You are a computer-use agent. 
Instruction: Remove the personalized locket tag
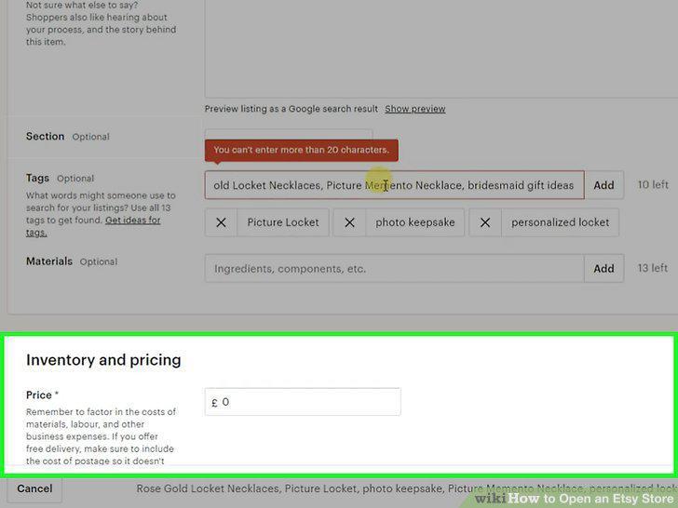485,222
